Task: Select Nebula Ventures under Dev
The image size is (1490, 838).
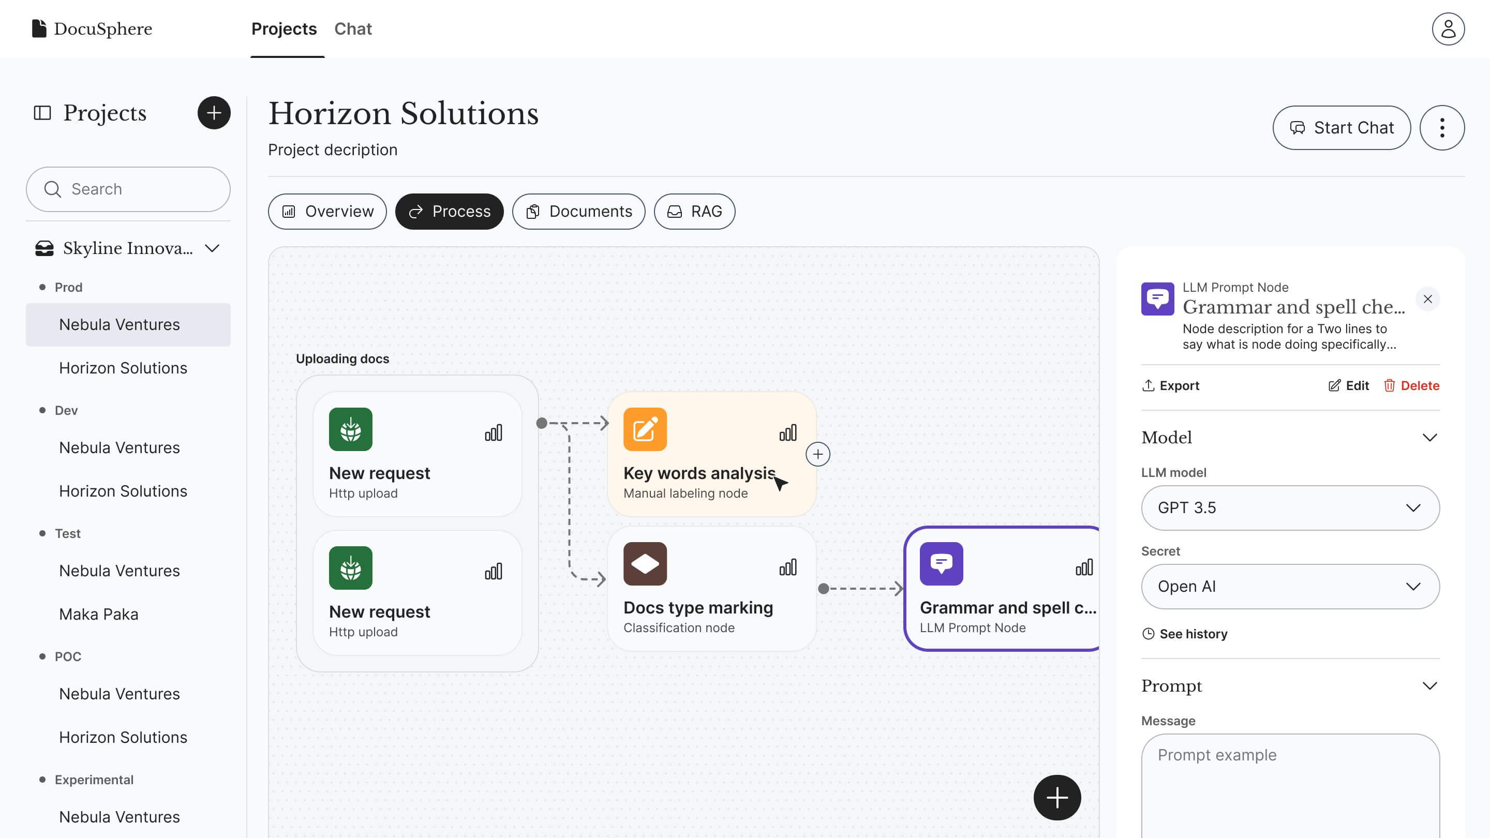Action: (x=128, y=448)
